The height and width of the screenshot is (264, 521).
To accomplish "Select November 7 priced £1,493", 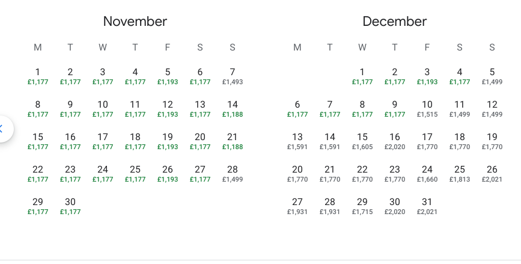I will click(x=233, y=76).
